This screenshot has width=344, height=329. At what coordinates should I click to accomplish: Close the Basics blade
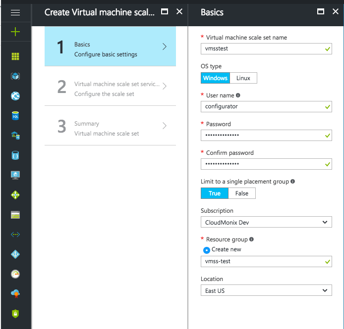pyautogui.click(x=336, y=11)
